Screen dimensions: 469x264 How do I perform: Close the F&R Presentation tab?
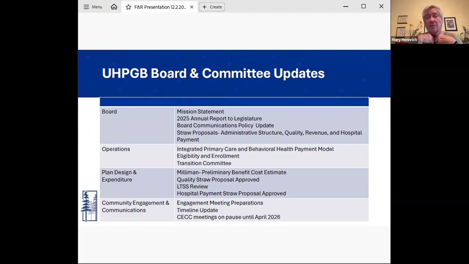192,7
